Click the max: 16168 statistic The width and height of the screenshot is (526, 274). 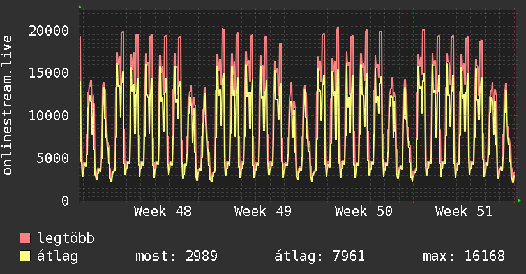(463, 256)
